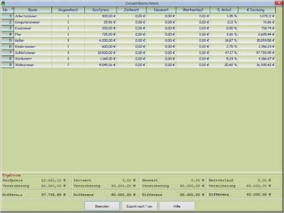Click Export nach *.csv button
This screenshot has height=213, width=284.
[140, 206]
